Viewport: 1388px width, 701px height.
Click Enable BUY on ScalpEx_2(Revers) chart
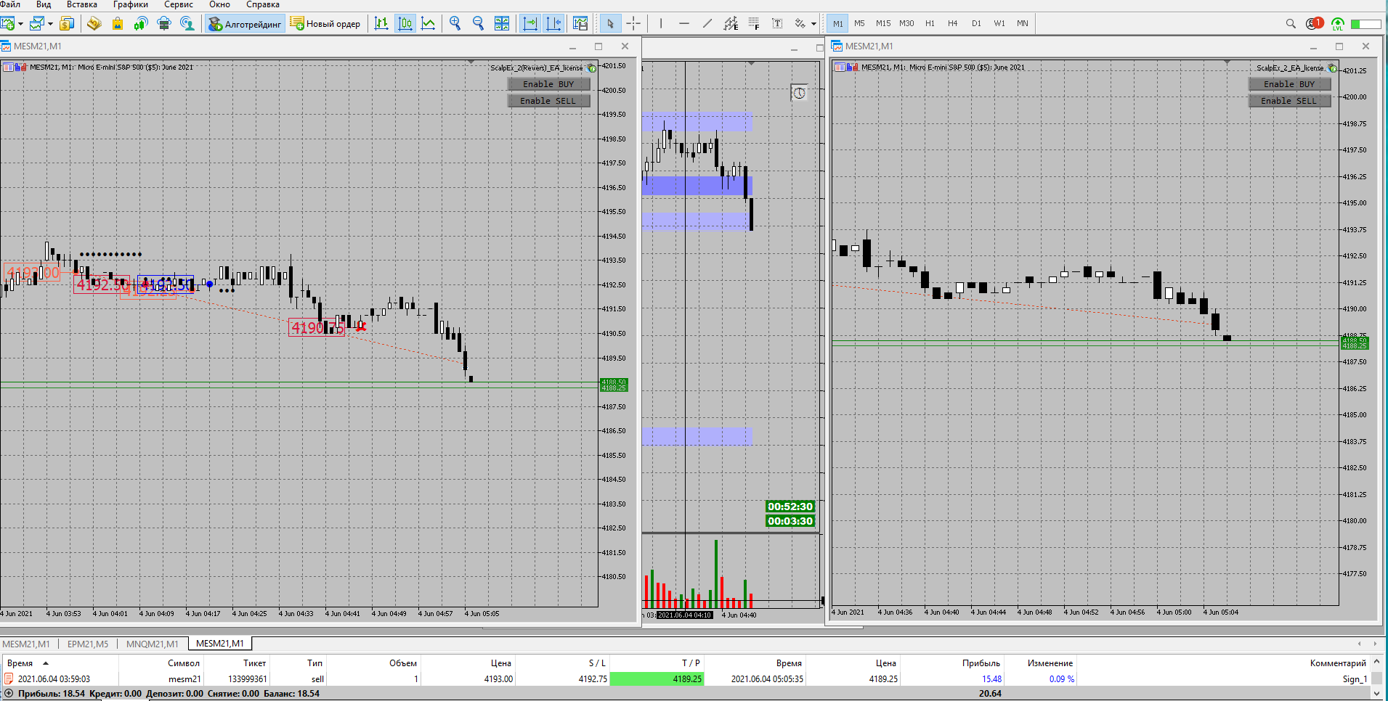(548, 84)
